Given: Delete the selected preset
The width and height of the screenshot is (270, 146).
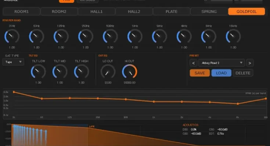Looking at the screenshot, I should (243, 73).
